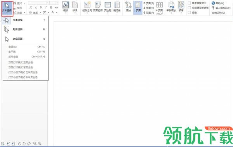
Task: Select the 4 页面(P) layout option
Action: coord(149,8)
